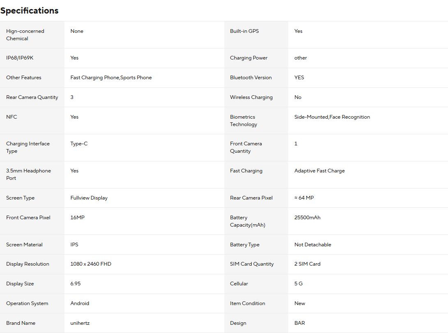Screen dimensions: 448x333
Task: Click the 16MP front camera value
Action: click(78, 218)
